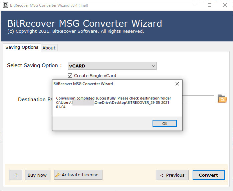The width and height of the screenshot is (233, 191).
Task: Click the BitRecover MSG Converter Wizard banner heading
Action: pyautogui.click(x=85, y=23)
